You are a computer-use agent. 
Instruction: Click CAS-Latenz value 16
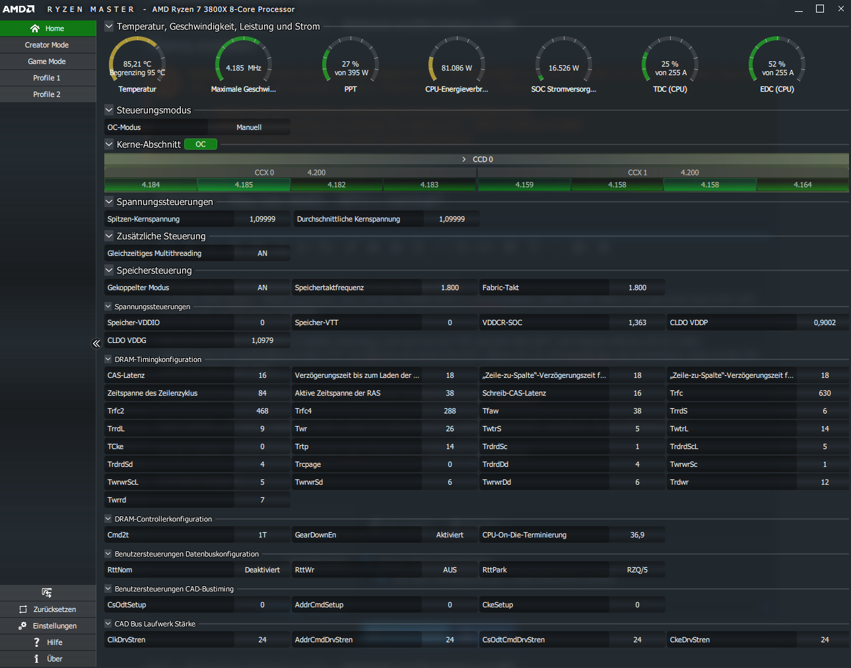coord(262,375)
